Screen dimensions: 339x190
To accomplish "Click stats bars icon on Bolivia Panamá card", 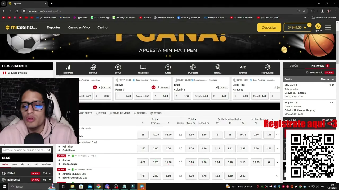I will [x=158, y=87].
